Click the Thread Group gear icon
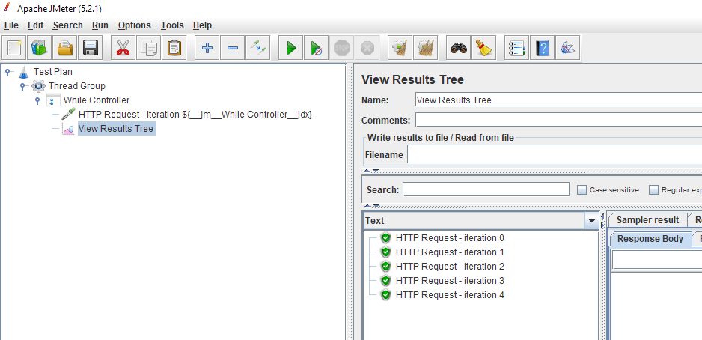 (x=38, y=86)
